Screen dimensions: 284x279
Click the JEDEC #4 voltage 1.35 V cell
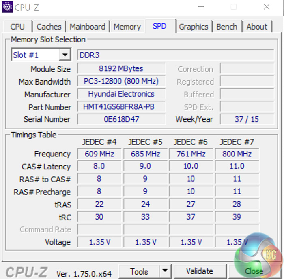coord(99,242)
